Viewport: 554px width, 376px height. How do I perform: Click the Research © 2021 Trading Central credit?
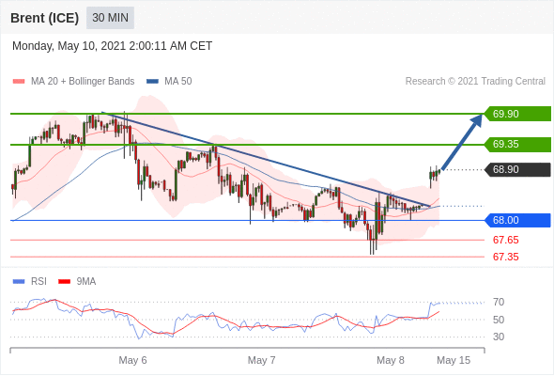[475, 82]
